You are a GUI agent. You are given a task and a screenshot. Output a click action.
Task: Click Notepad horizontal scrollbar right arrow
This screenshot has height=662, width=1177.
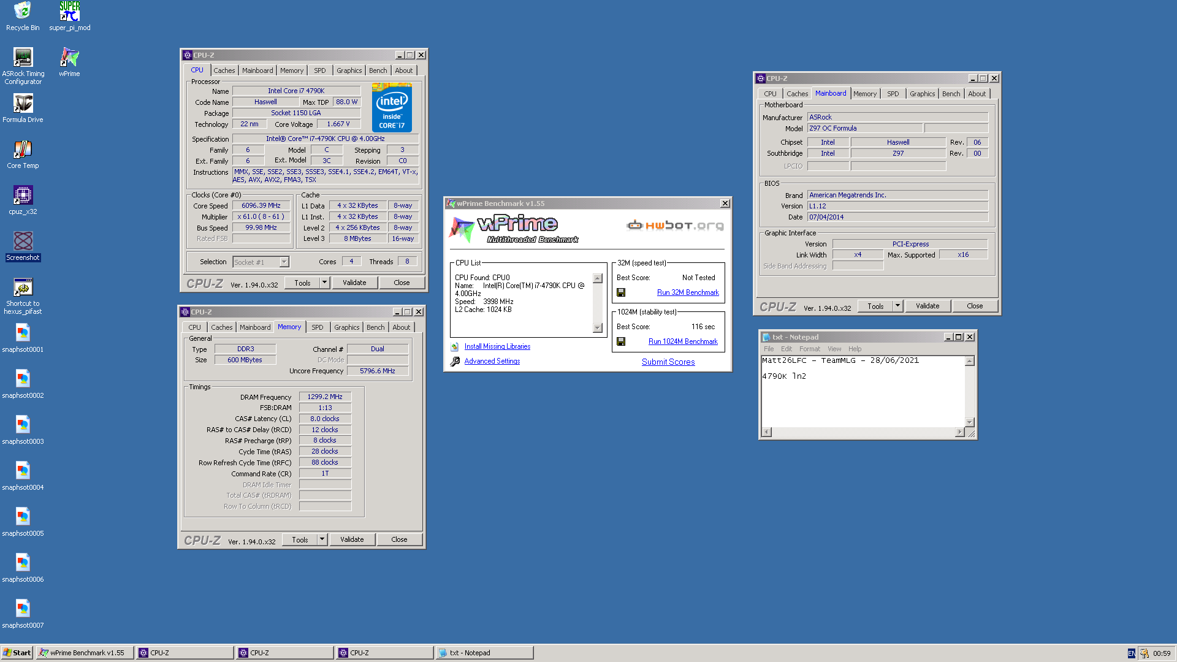960,432
